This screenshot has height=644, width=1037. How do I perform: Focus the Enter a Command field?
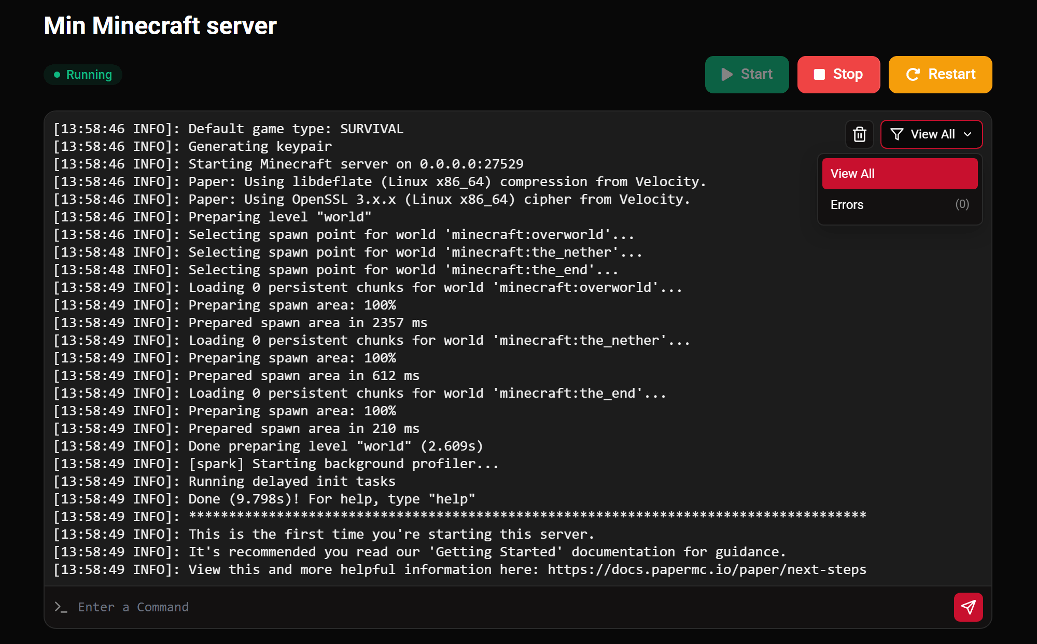(x=498, y=607)
